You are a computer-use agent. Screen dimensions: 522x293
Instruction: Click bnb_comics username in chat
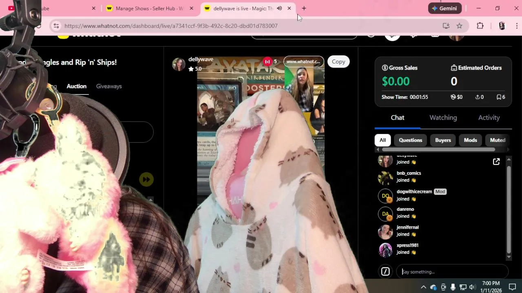pyautogui.click(x=409, y=173)
